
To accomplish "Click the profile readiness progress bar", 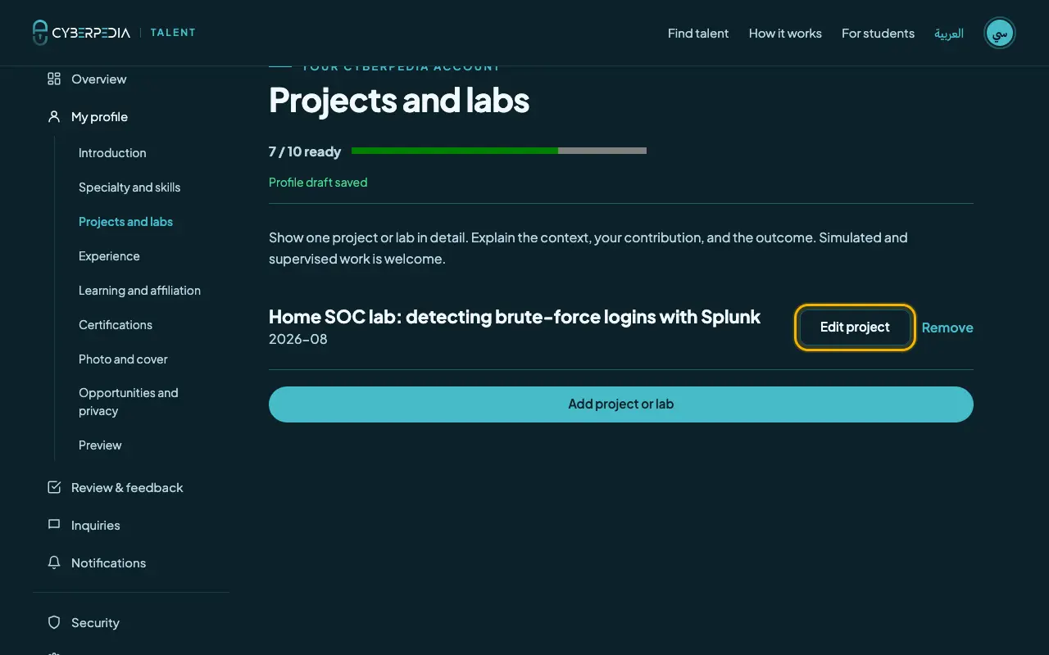I will pyautogui.click(x=499, y=151).
